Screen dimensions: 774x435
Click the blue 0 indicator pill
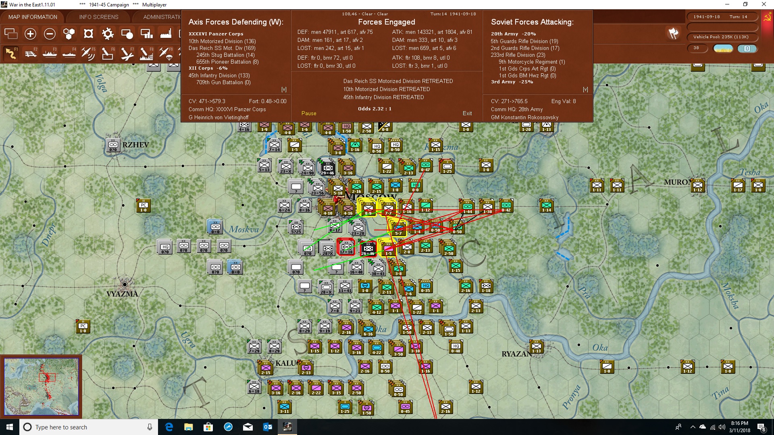pos(747,48)
